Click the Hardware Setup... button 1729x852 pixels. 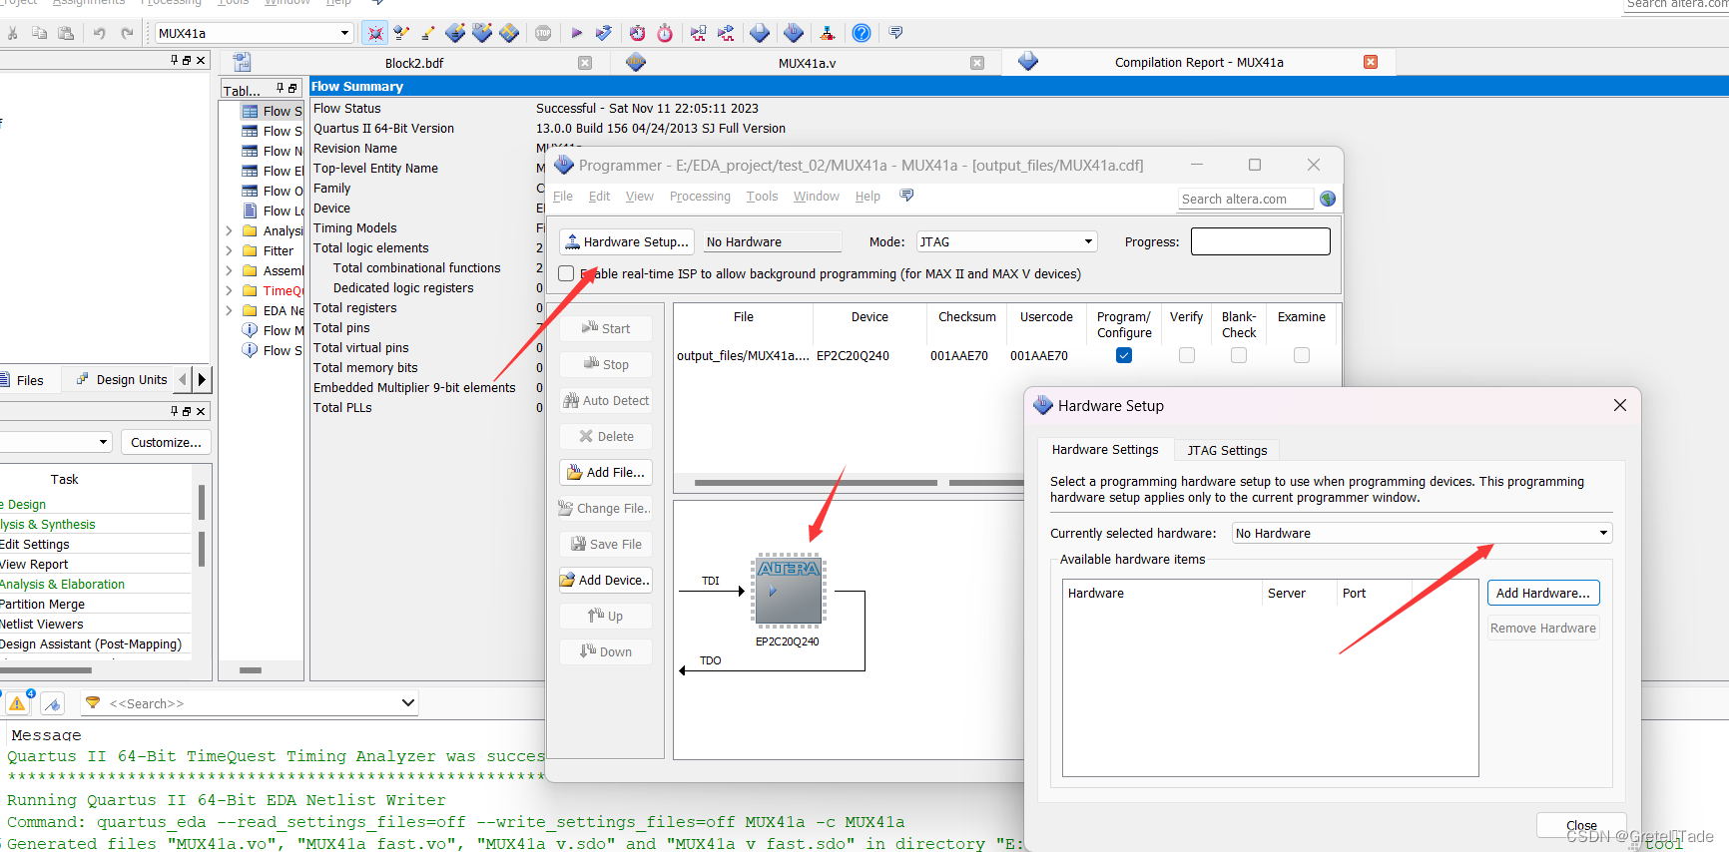627,241
